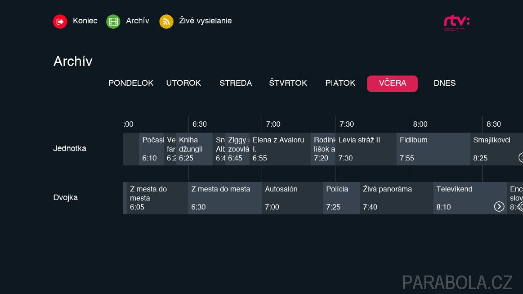The width and height of the screenshot is (523, 294).
Task: Click the RTVS logo
Action: coord(457,23)
